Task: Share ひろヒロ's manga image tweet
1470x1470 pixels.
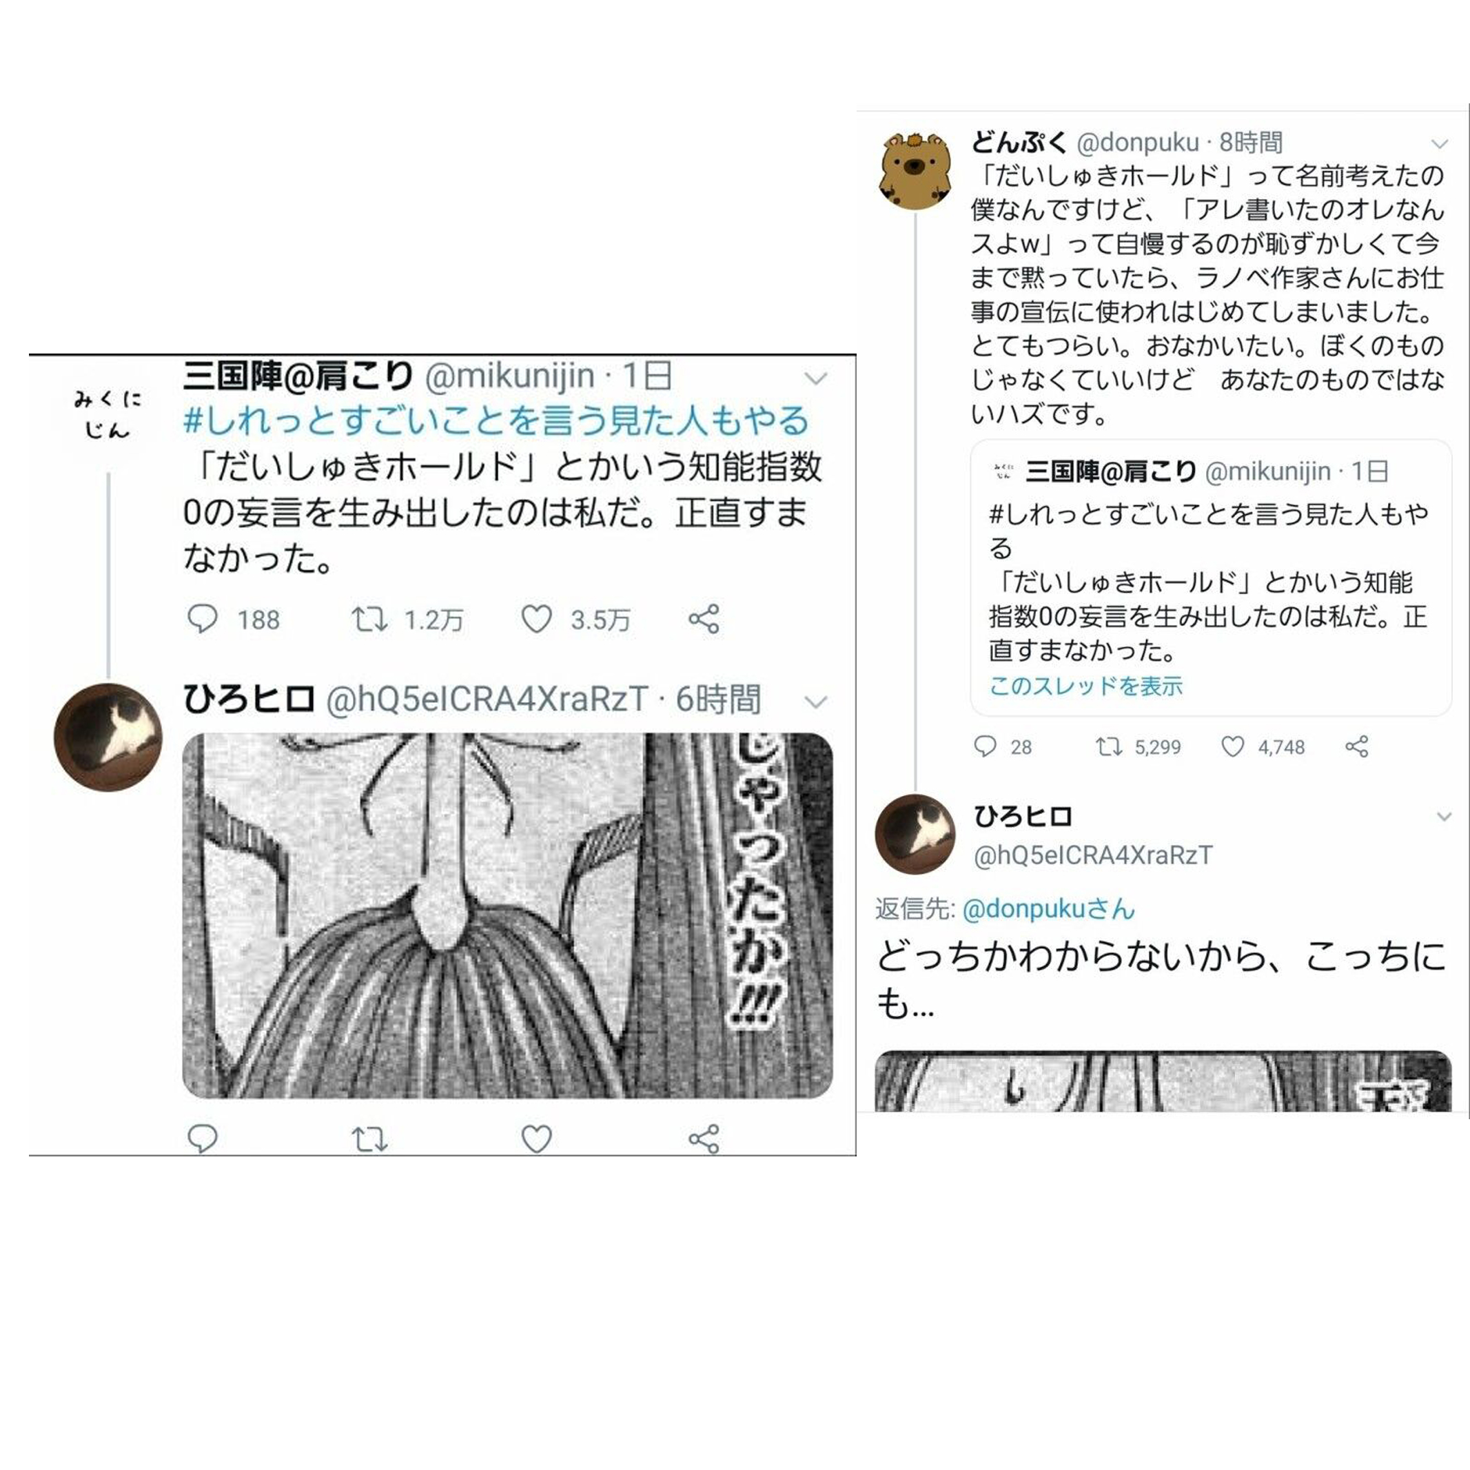Action: coord(704,1139)
